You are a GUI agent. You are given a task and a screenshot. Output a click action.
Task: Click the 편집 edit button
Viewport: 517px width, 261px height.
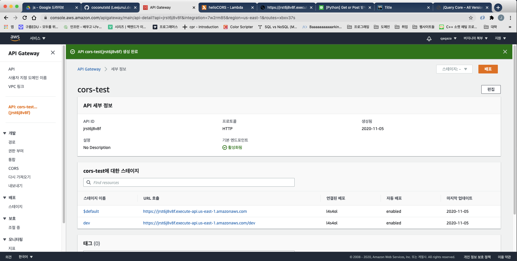pos(491,89)
